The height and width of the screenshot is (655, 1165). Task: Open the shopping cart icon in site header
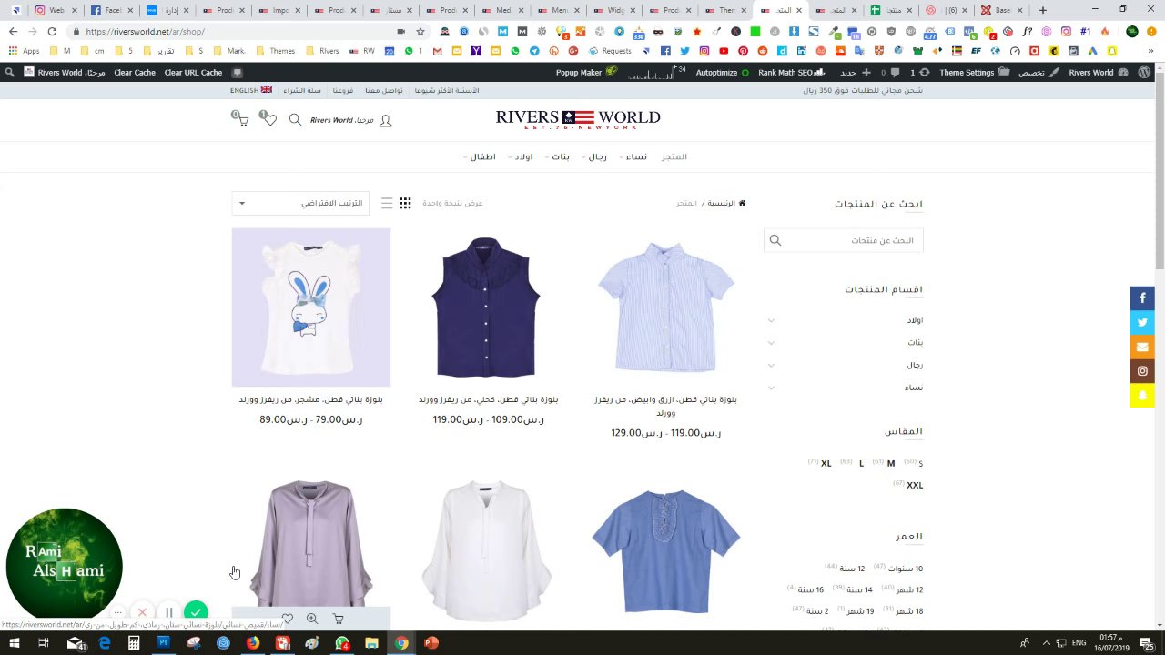tap(241, 119)
